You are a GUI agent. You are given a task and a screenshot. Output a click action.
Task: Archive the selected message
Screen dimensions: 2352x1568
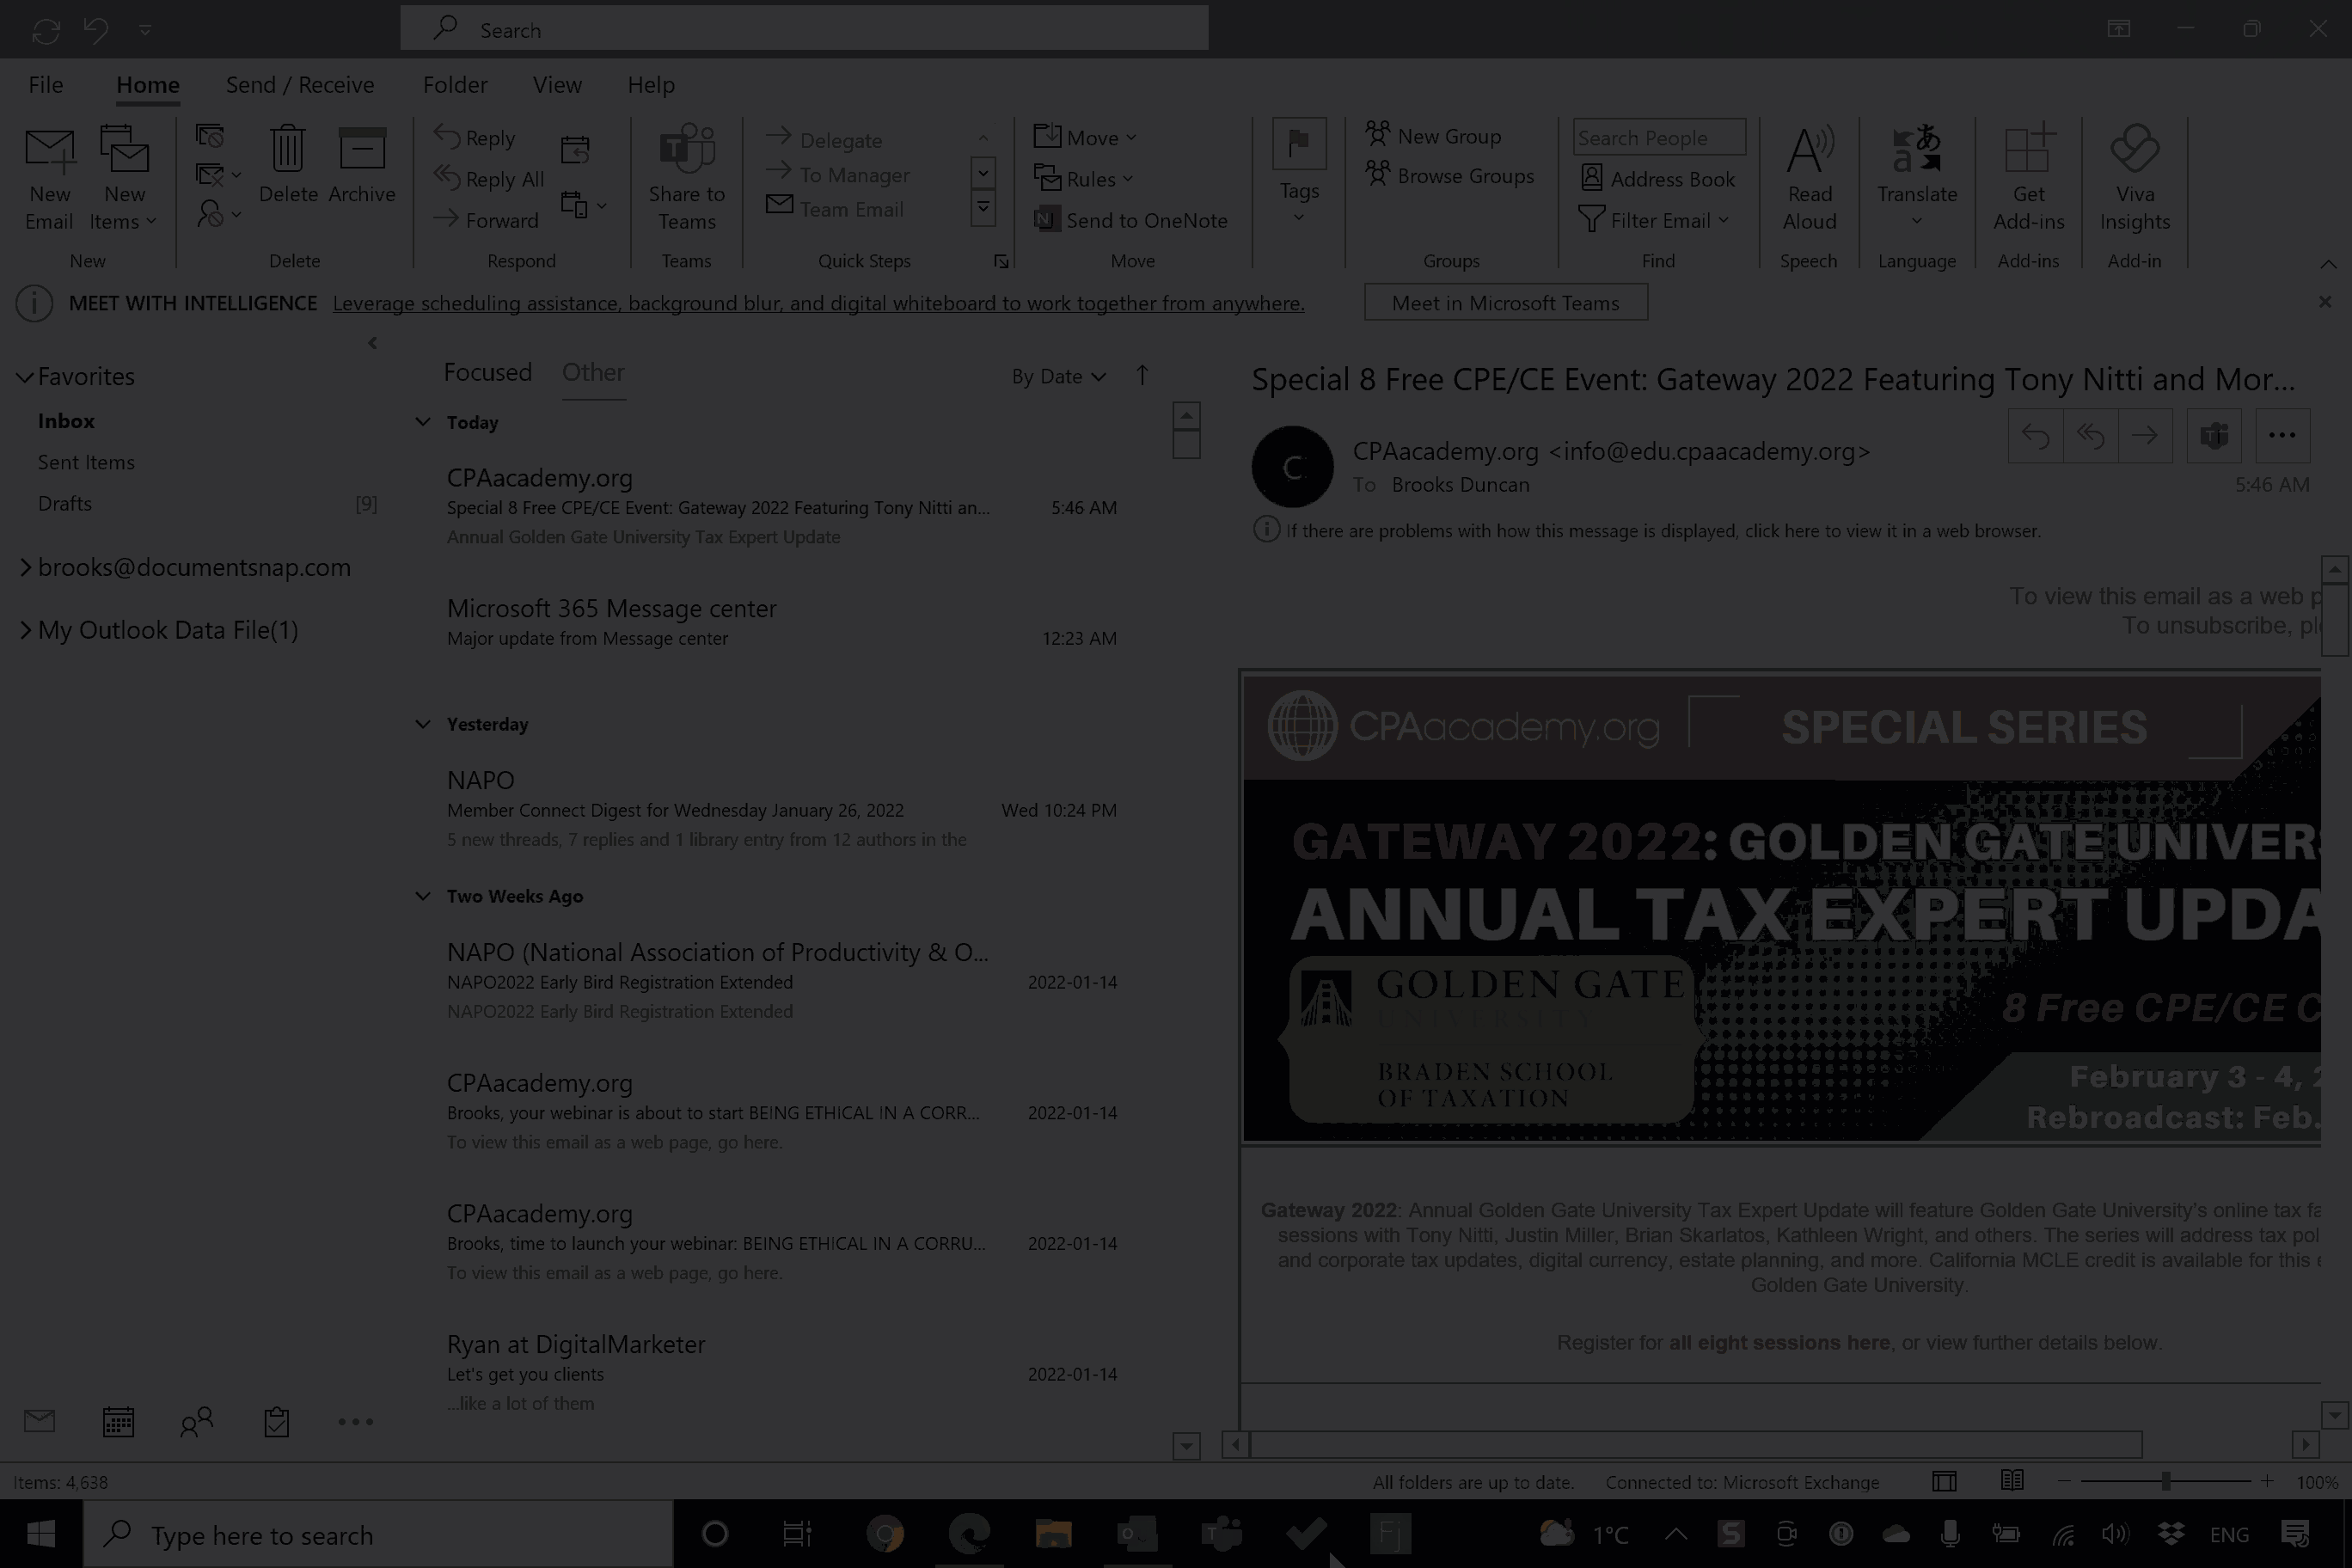click(x=361, y=166)
